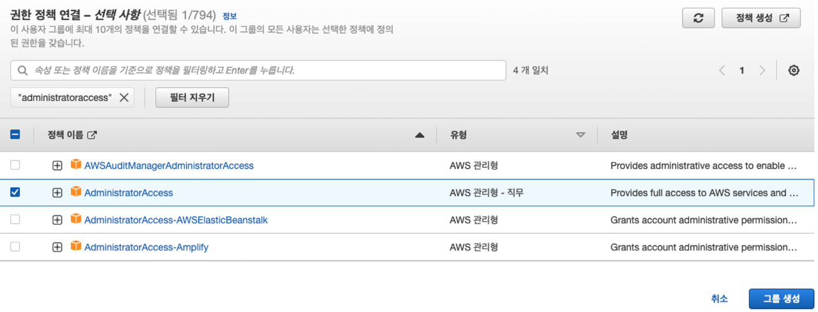
Task: Click the 필터 지우기 button
Action: [x=192, y=98]
